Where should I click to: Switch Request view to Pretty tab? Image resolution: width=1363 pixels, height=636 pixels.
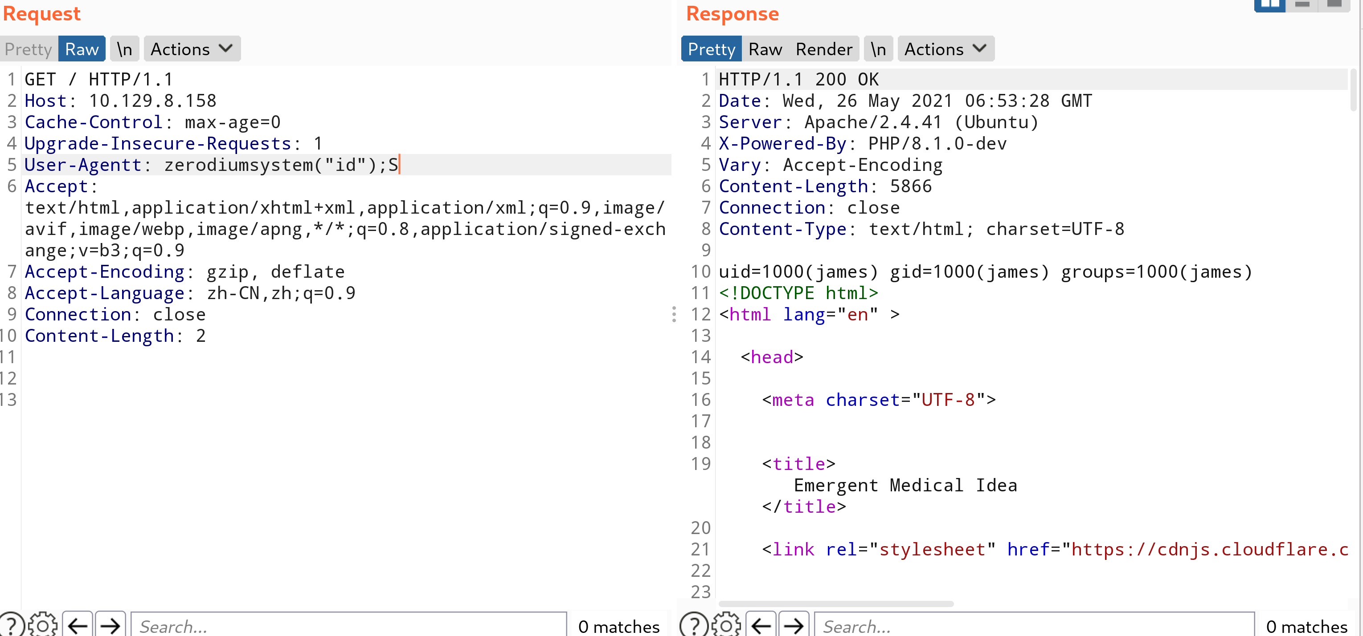pos(28,49)
